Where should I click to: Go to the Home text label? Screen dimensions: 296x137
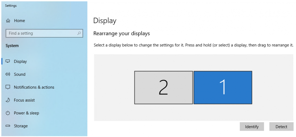tap(19, 21)
